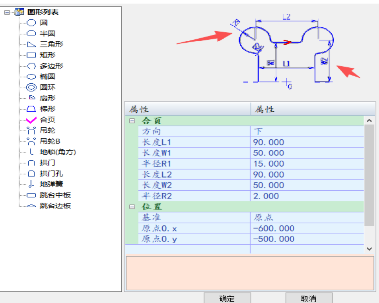
Task: Choose the 梯形 trapezoid shape icon
Action: 31,109
